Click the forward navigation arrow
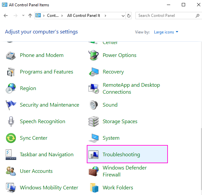The height and width of the screenshot is (195, 202). (16, 16)
